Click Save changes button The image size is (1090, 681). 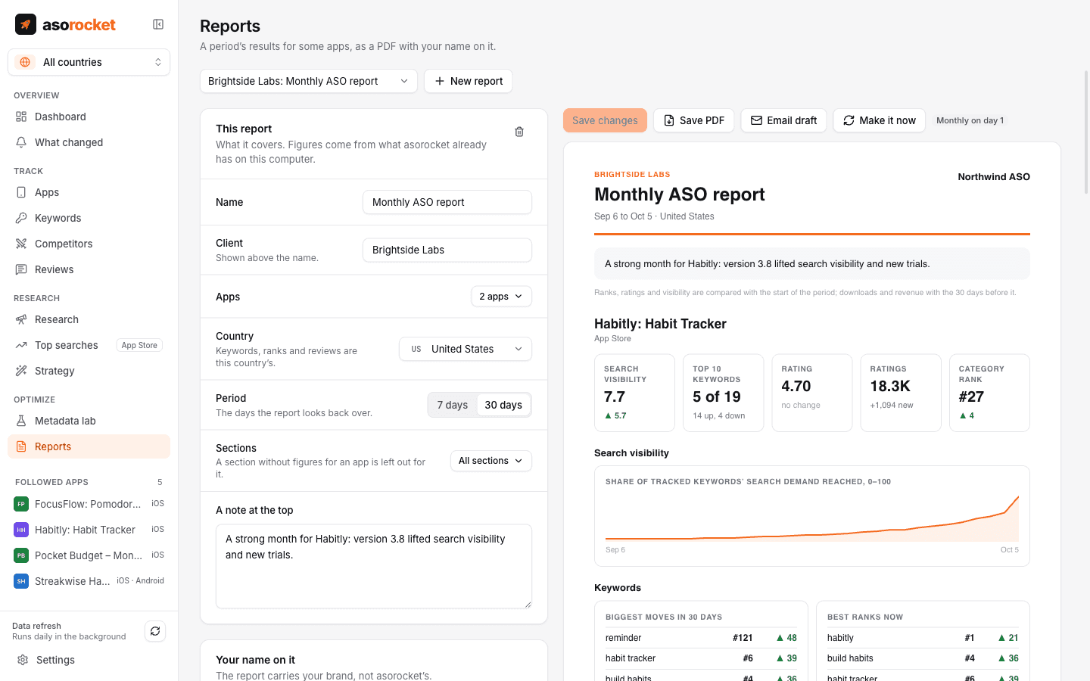(x=605, y=120)
